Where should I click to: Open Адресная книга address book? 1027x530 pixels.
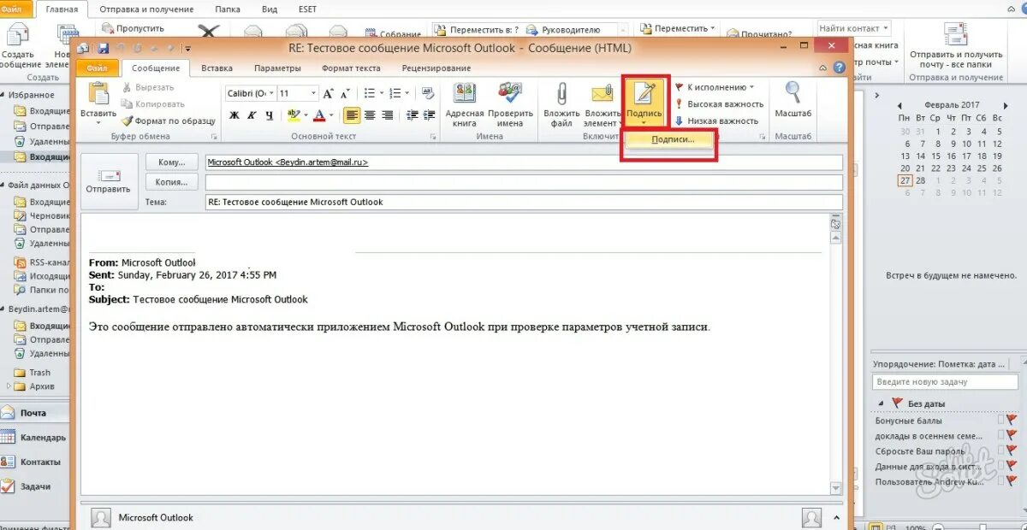pyautogui.click(x=465, y=104)
